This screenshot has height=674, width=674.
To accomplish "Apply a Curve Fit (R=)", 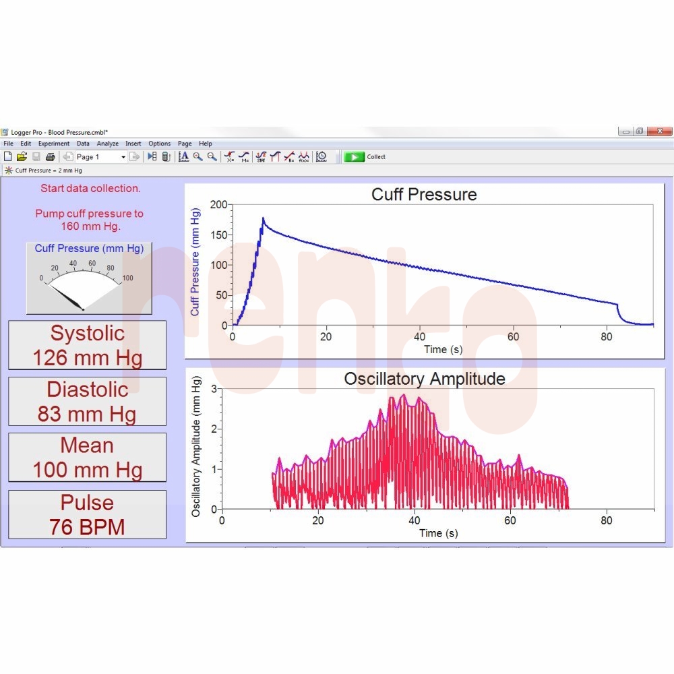I will click(290, 157).
